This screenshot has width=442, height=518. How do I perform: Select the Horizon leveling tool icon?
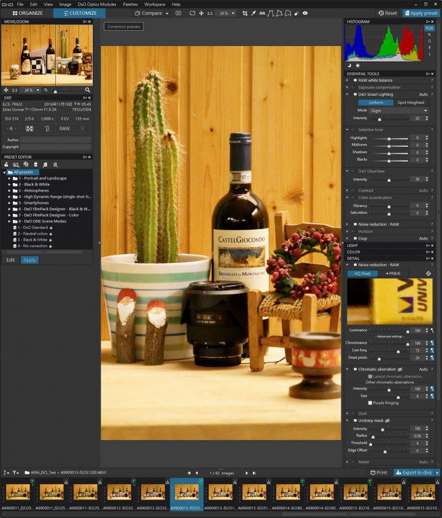click(x=262, y=14)
